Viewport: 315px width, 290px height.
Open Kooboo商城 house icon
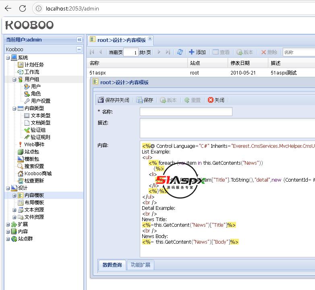click(21, 173)
